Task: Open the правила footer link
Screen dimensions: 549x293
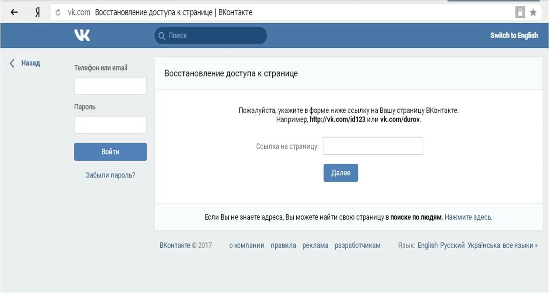Action: 283,245
